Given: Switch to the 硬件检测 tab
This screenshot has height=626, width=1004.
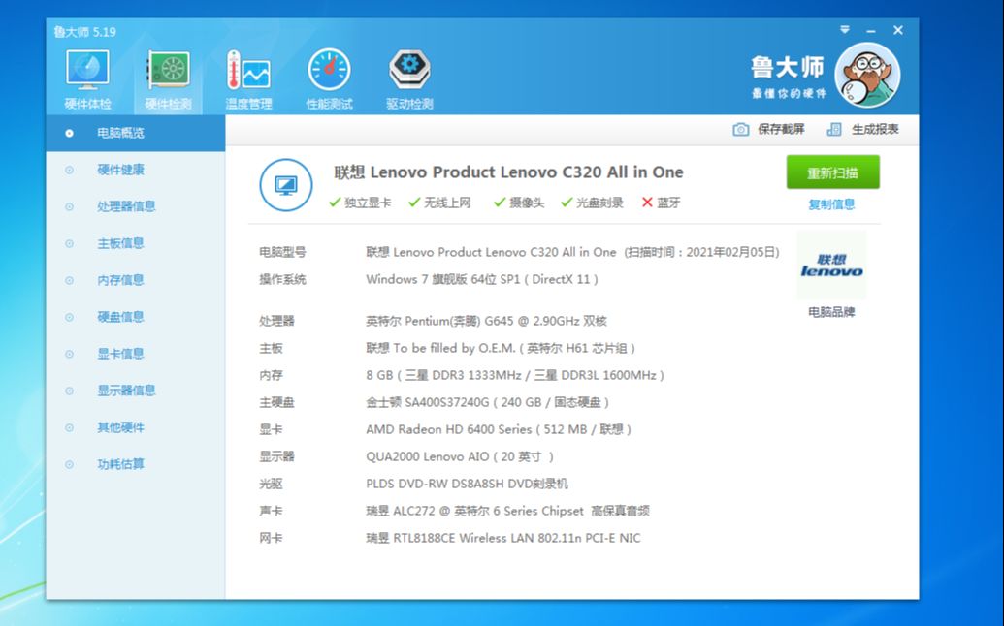Looking at the screenshot, I should (x=168, y=68).
